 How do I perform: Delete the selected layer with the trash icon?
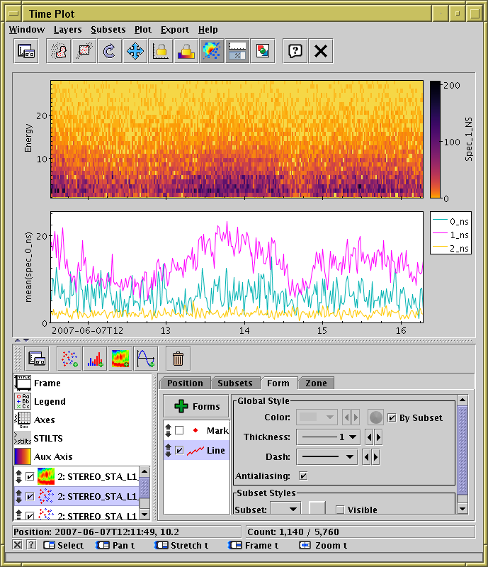(178, 359)
